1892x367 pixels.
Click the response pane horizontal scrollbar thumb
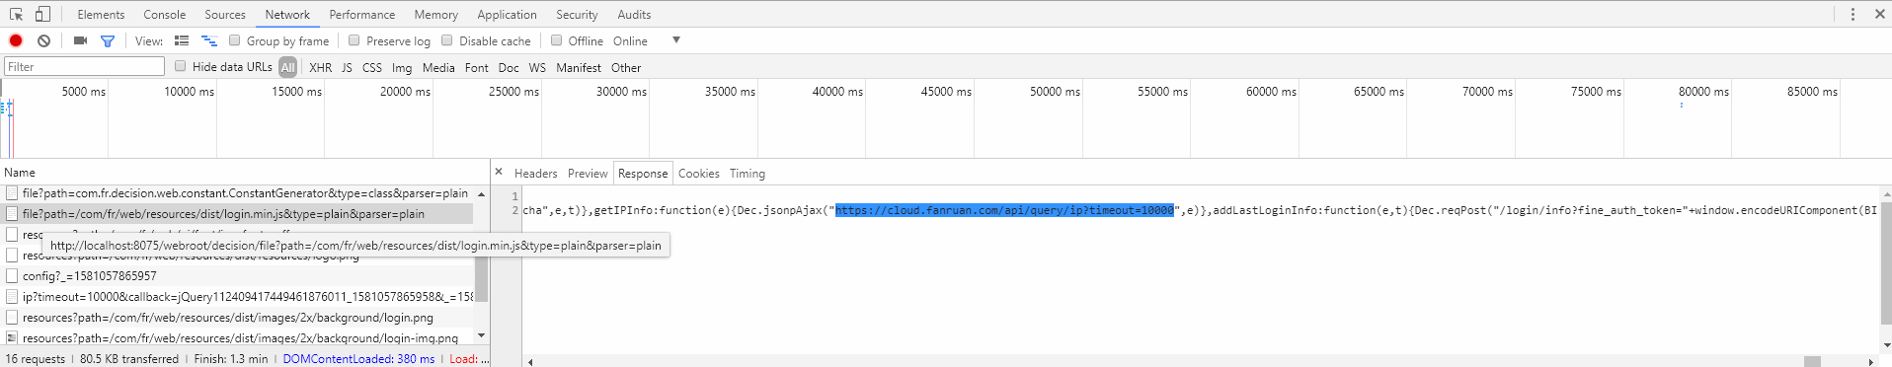(x=1812, y=361)
